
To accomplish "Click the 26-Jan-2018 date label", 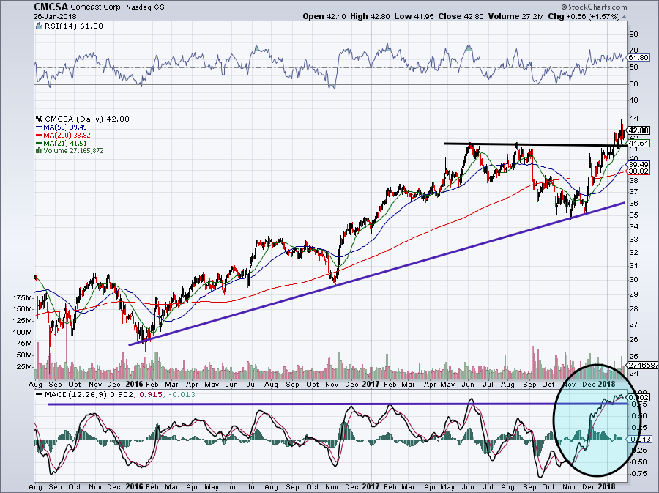I will (x=55, y=17).
